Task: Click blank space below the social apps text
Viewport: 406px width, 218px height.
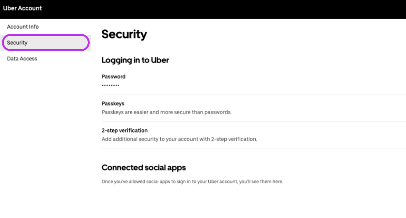Action: [x=229, y=202]
